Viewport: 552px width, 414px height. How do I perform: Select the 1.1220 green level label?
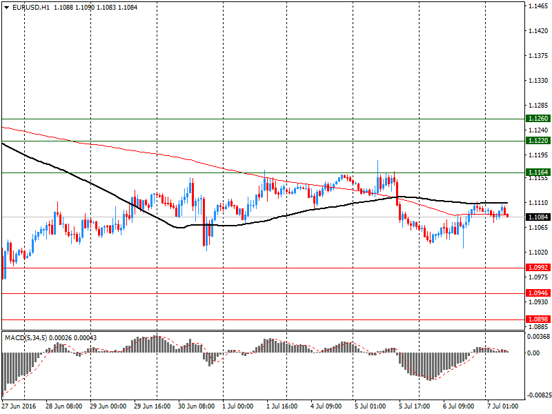(x=538, y=141)
